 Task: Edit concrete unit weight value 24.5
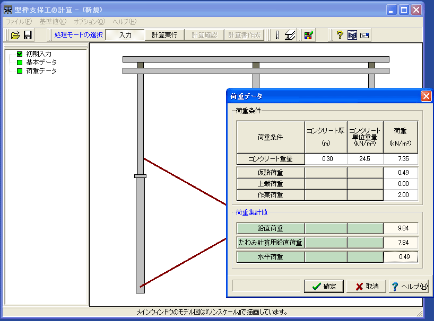click(x=365, y=159)
